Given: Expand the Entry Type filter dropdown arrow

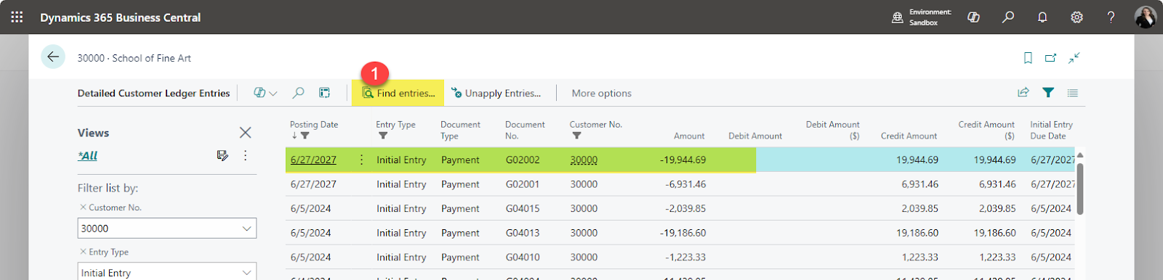Looking at the screenshot, I should 247,272.
